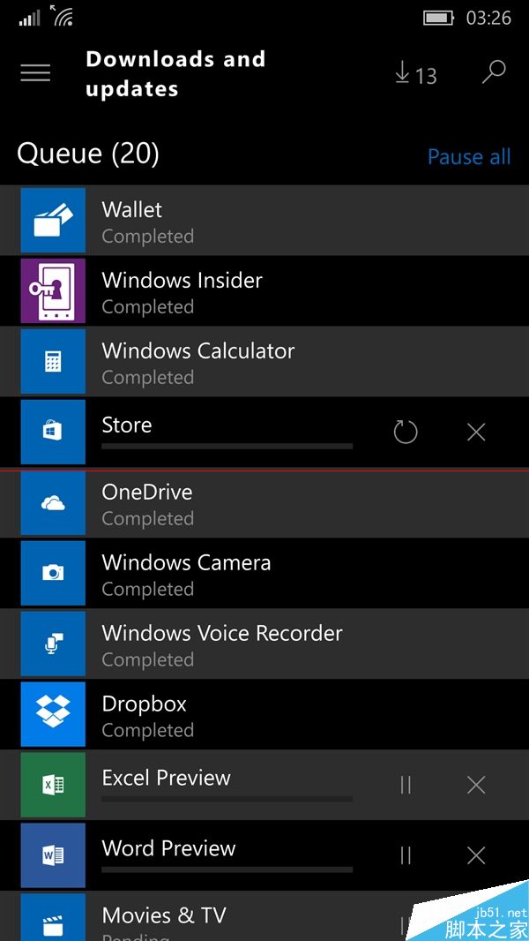Screen dimensions: 529x941
Task: Tap the Windows Calculator app icon
Action: tap(53, 362)
